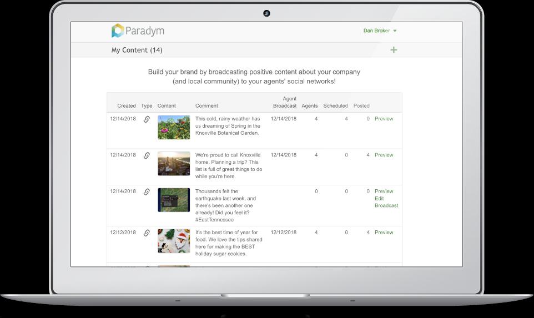Click 'Build your brand by broadcasting' tagline
Viewport: 534px width, 318px height.
[254, 77]
